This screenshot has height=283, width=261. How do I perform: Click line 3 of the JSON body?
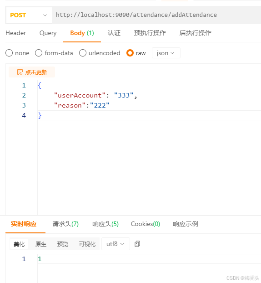pos(149,105)
